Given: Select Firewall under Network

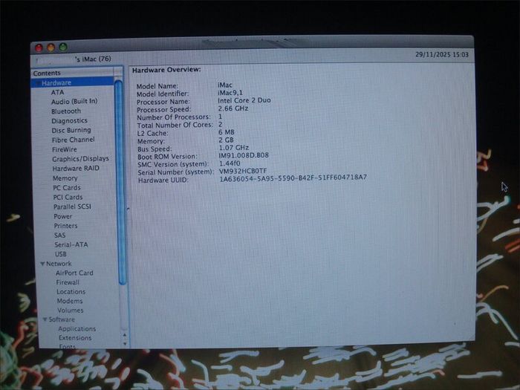Looking at the screenshot, I should [x=68, y=282].
